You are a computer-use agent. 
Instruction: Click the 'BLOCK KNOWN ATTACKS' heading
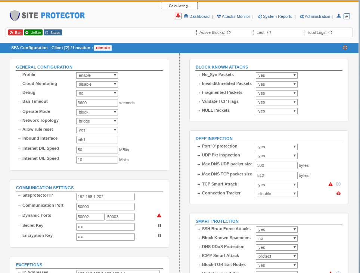click(x=222, y=67)
